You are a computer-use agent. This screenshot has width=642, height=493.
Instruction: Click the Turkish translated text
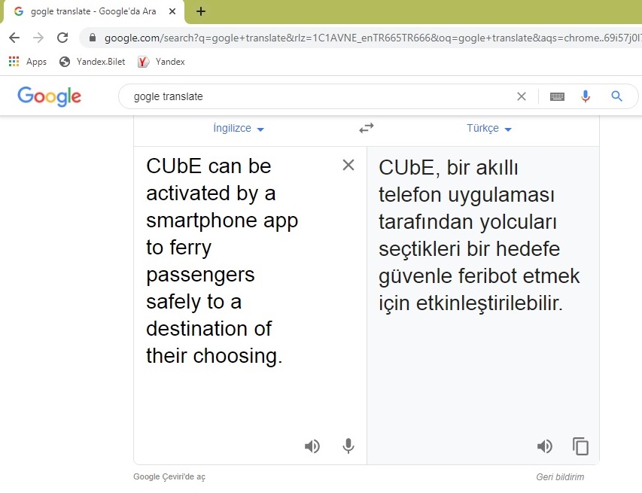(x=479, y=236)
